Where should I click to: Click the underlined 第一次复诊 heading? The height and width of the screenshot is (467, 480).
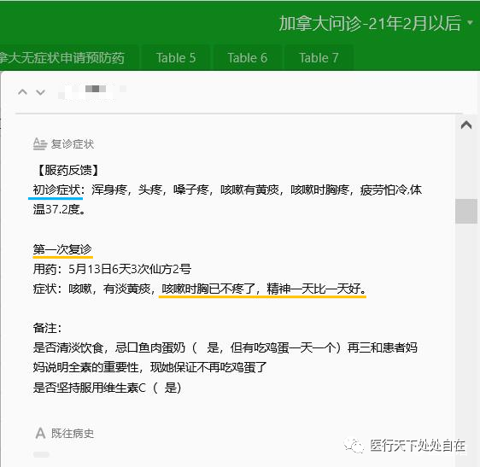62,249
